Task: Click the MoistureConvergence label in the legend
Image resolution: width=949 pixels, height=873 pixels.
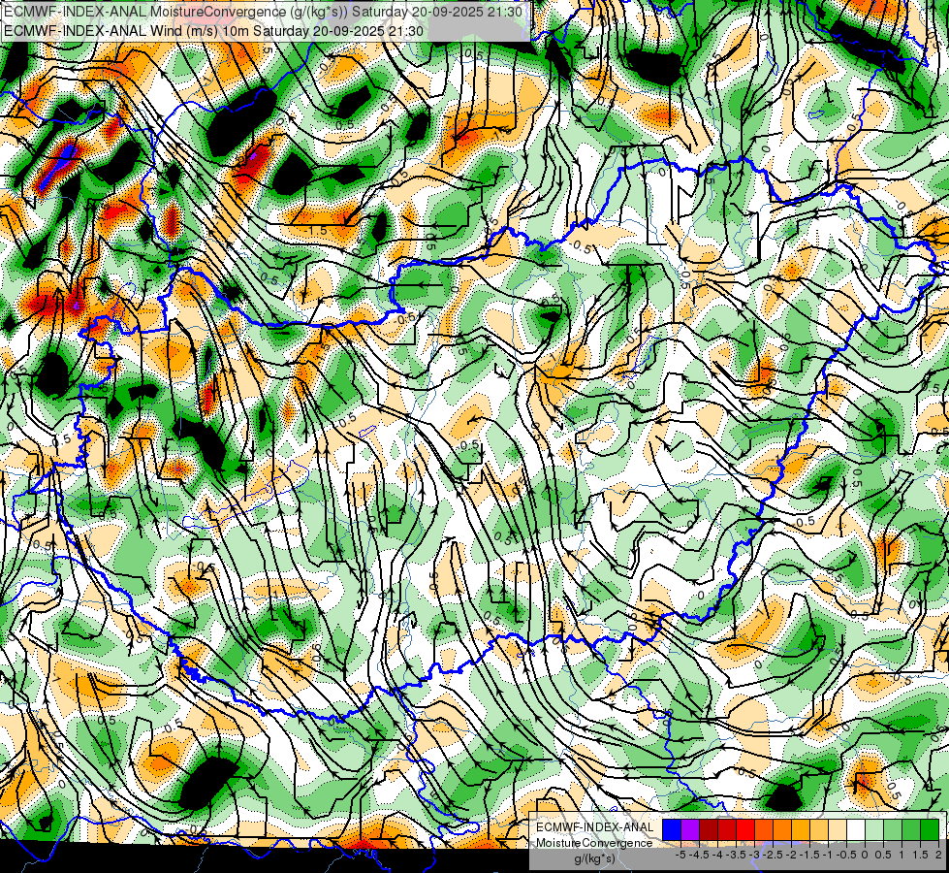Action: pos(594,843)
